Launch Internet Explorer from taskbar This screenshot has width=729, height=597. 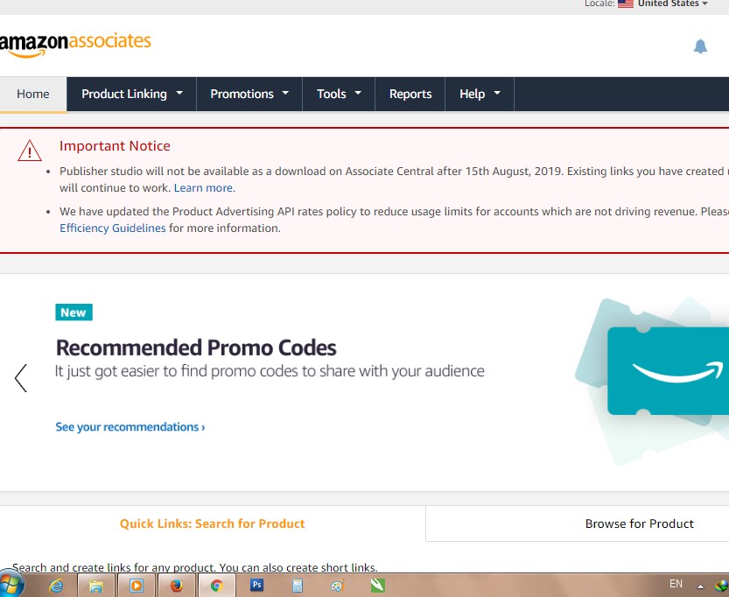[x=56, y=586]
